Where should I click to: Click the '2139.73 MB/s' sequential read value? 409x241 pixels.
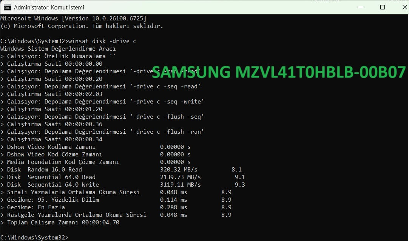coord(181,177)
